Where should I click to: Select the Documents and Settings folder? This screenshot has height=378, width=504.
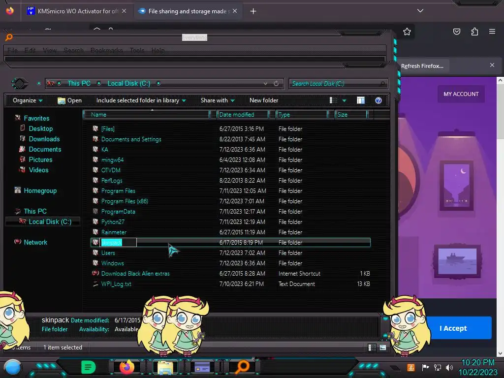coord(131,139)
